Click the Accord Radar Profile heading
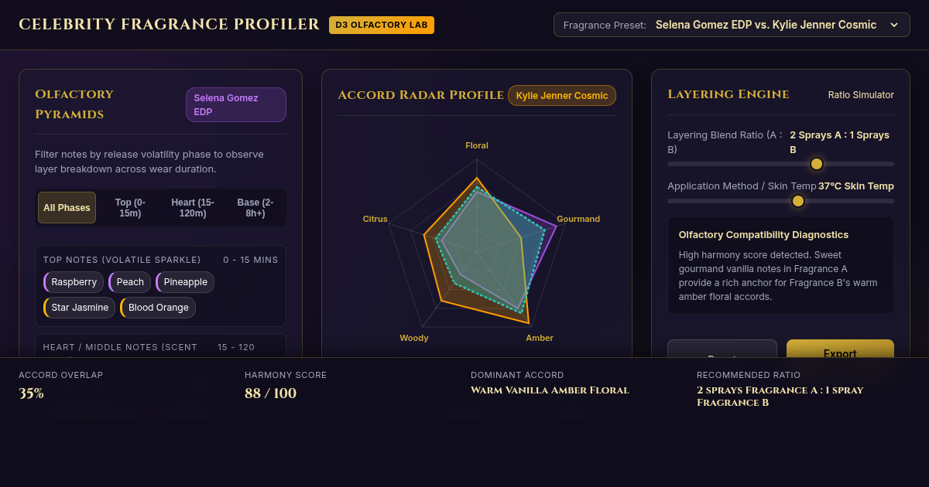The image size is (929, 487). tap(421, 95)
